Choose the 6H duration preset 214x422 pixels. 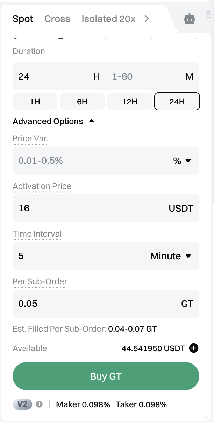(x=82, y=102)
